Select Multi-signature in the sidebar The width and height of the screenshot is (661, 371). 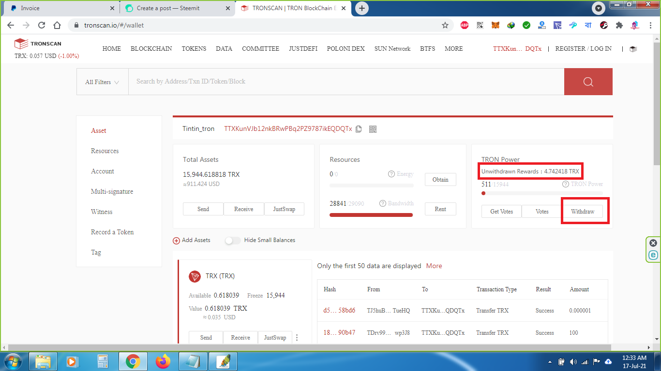pos(112,192)
